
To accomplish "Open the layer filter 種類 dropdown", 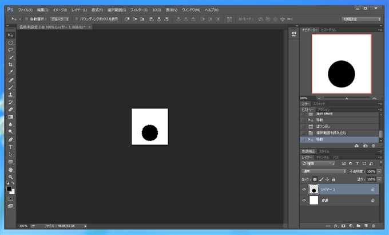I will (x=318, y=163).
